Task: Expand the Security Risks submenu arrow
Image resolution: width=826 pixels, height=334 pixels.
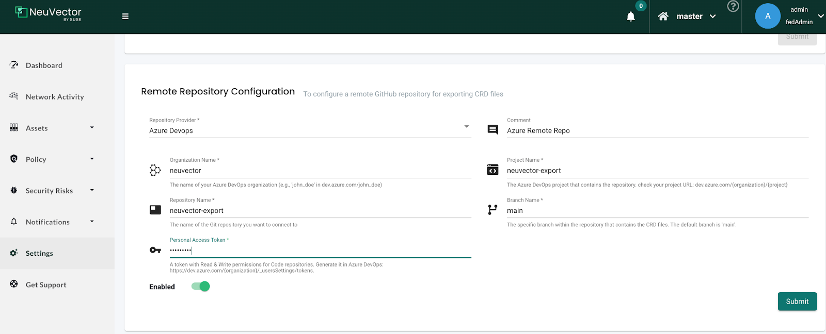Action: 92,190
